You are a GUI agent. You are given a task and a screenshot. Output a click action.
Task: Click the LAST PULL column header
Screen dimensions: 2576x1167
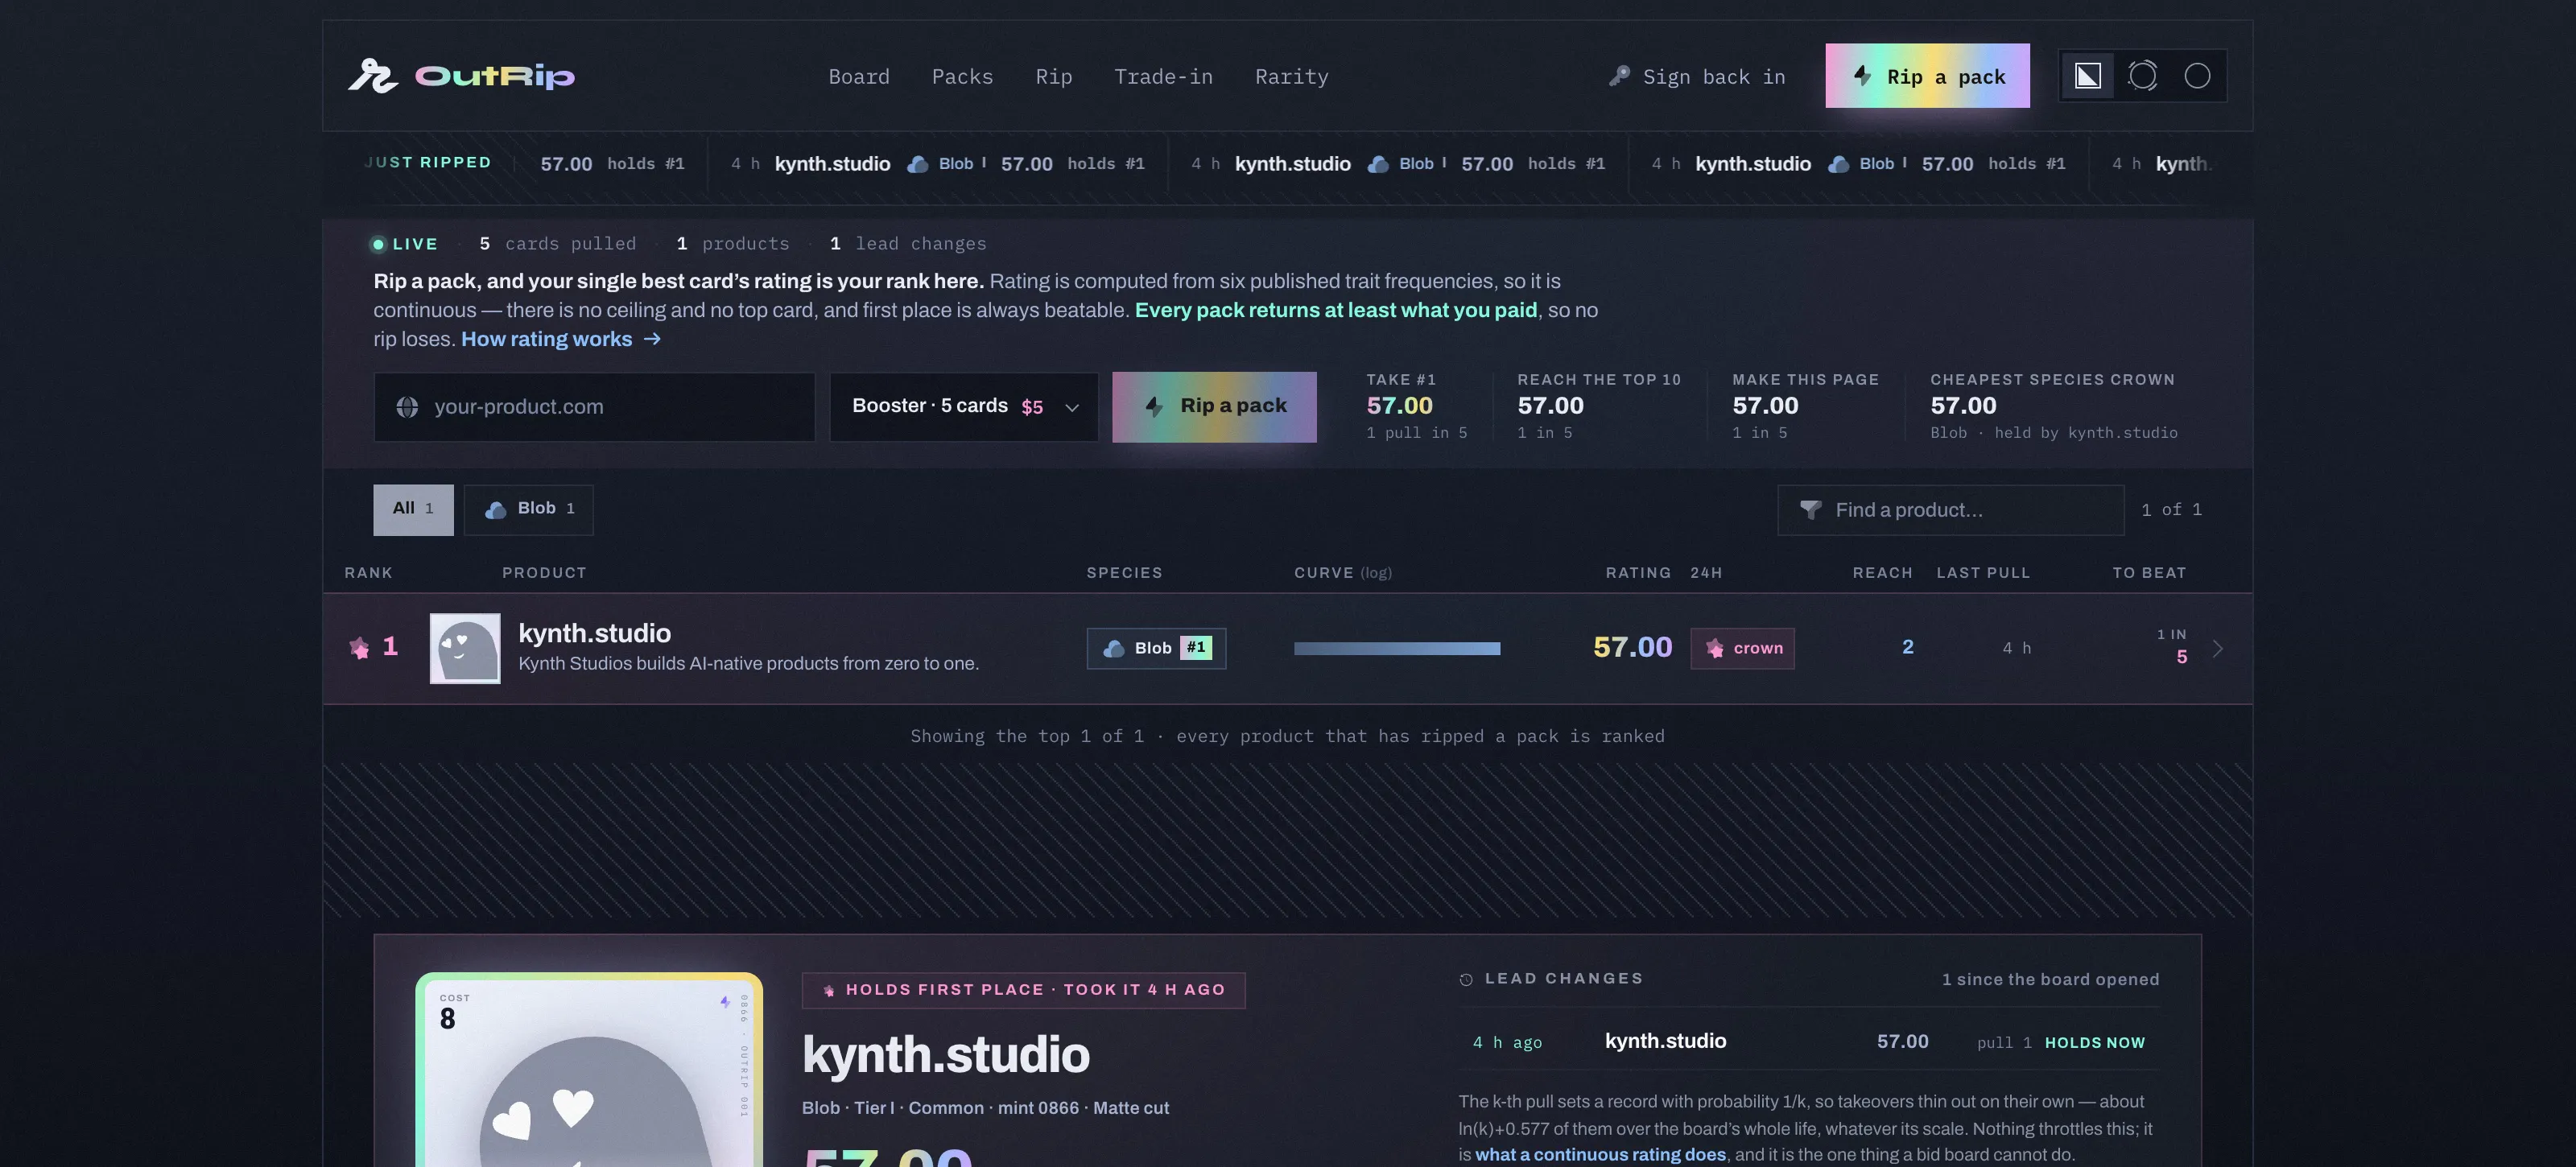1983,573
